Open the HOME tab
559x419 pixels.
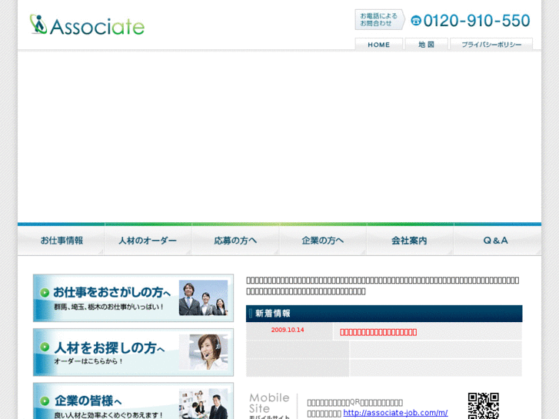[x=378, y=45]
